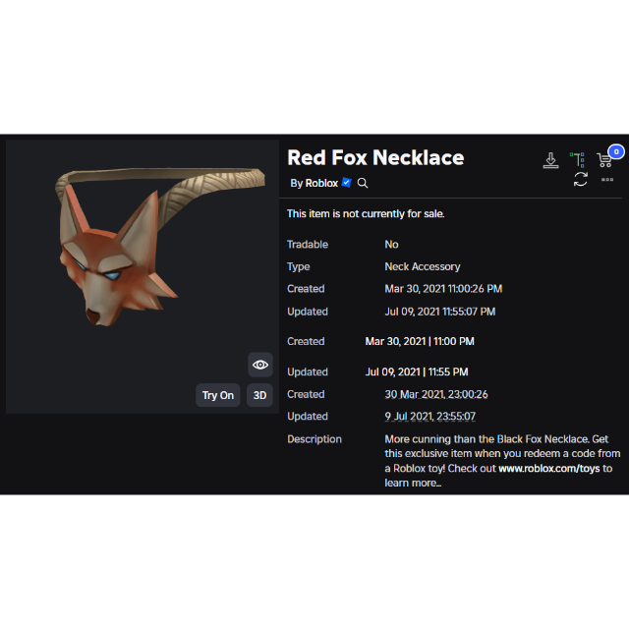Click the blue cart count badge

pyautogui.click(x=616, y=151)
